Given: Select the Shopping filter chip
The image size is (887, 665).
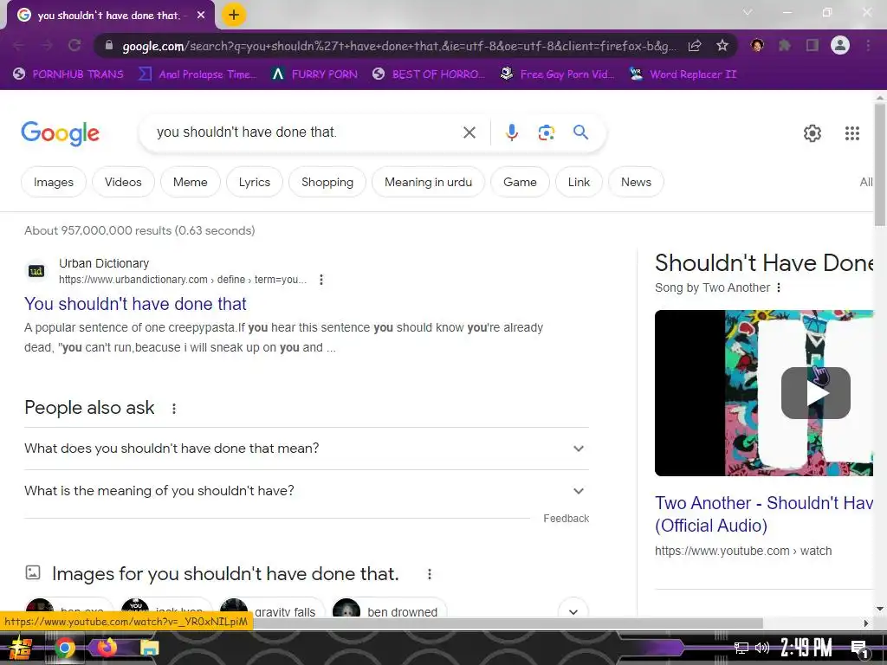Looking at the screenshot, I should click(x=327, y=182).
